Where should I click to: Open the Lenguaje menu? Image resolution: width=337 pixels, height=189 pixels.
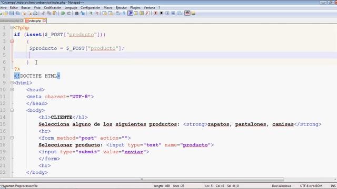(x=71, y=7)
